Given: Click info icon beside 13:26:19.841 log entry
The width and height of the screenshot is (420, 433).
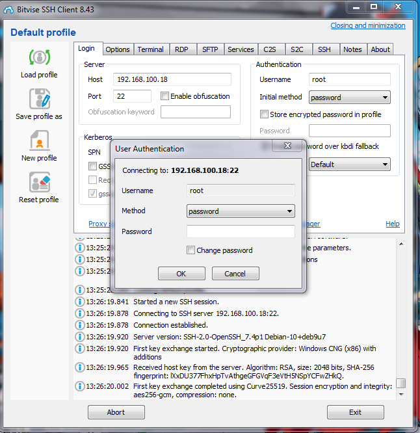Looking at the screenshot, I should 80,302.
